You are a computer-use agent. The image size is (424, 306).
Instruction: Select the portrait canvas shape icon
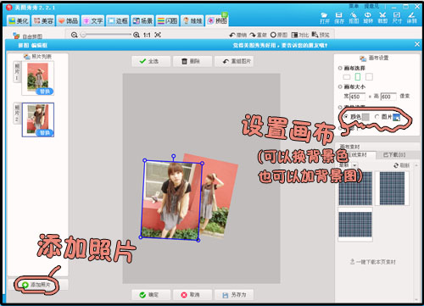(358, 76)
